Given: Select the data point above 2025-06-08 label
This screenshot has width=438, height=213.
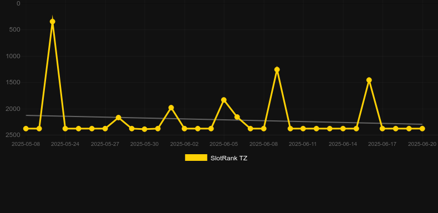Looking at the screenshot, I should click(263, 129).
